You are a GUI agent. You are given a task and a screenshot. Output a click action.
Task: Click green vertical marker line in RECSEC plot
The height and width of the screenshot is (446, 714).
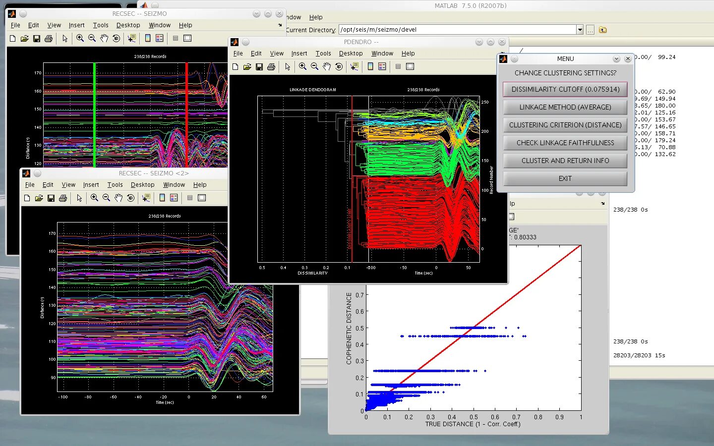pos(94,115)
